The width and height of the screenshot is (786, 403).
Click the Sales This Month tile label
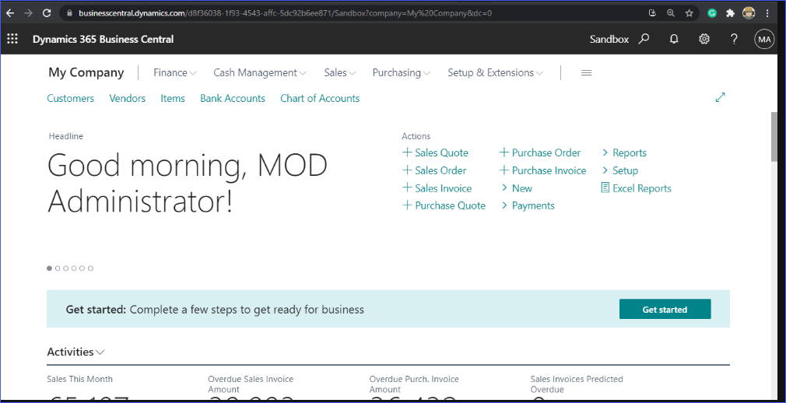[x=79, y=379]
